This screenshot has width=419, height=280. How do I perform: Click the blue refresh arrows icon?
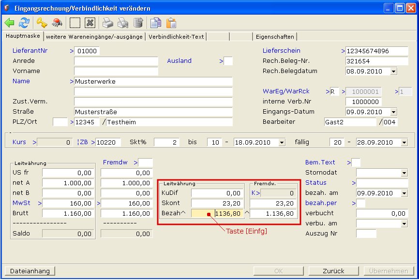click(x=24, y=23)
